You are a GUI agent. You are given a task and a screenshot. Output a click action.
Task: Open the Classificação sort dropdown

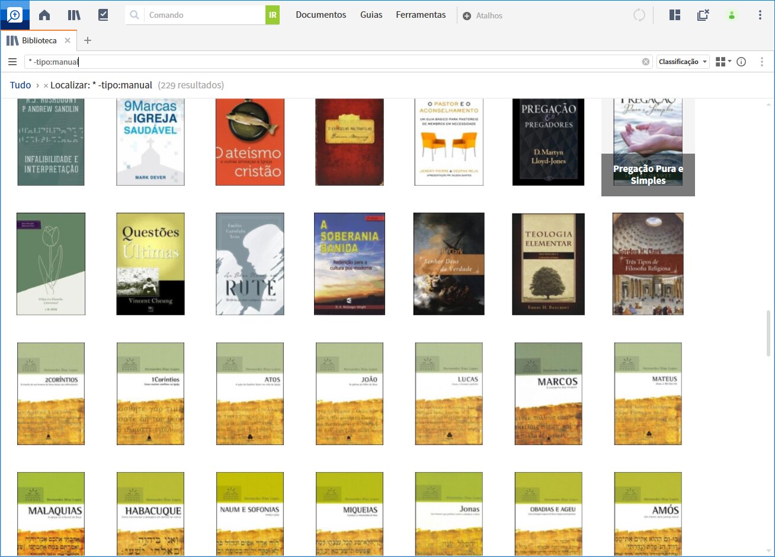pos(683,62)
